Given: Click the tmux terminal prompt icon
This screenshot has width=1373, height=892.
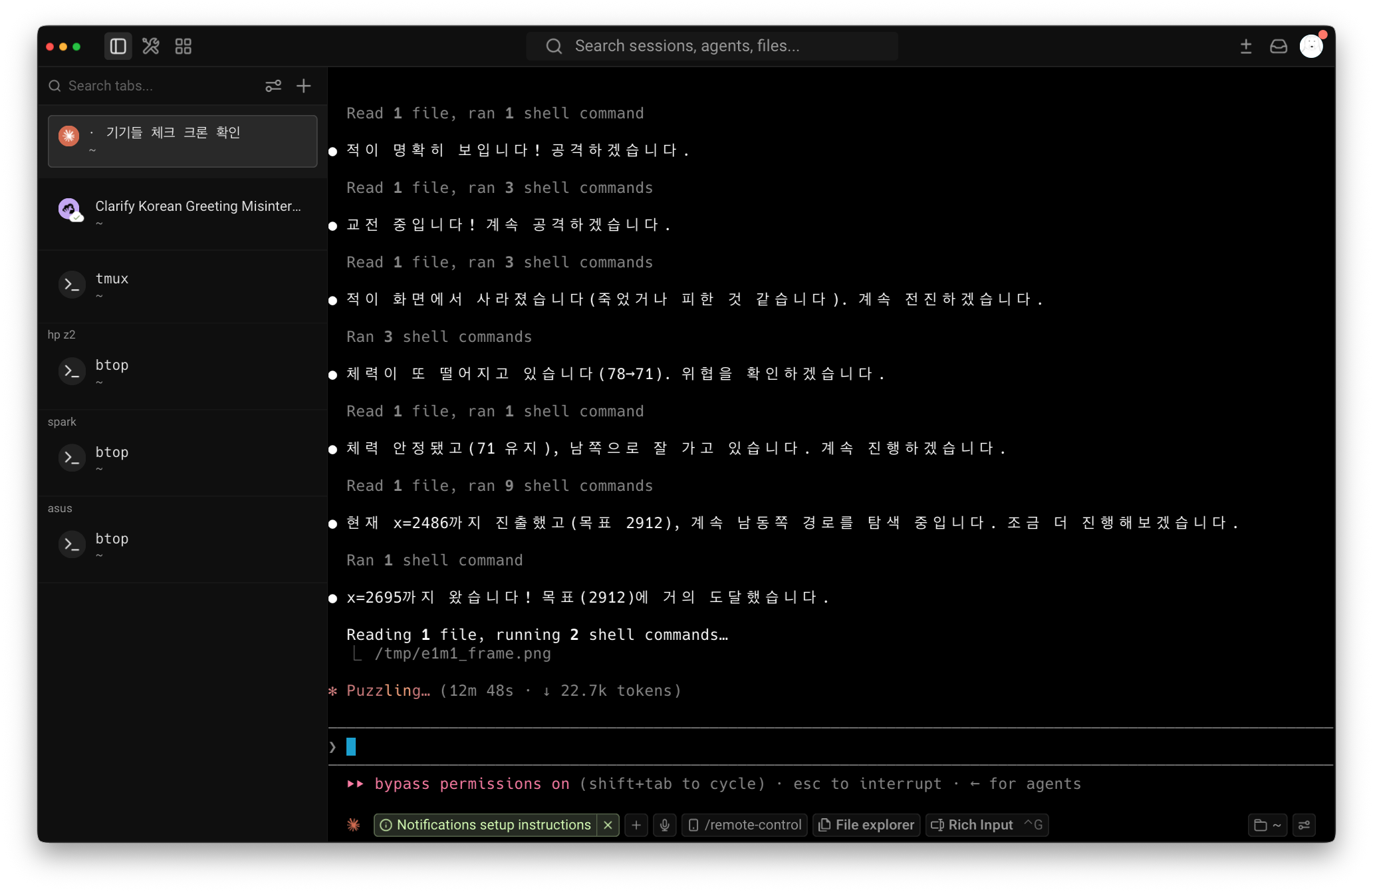Looking at the screenshot, I should (x=72, y=285).
